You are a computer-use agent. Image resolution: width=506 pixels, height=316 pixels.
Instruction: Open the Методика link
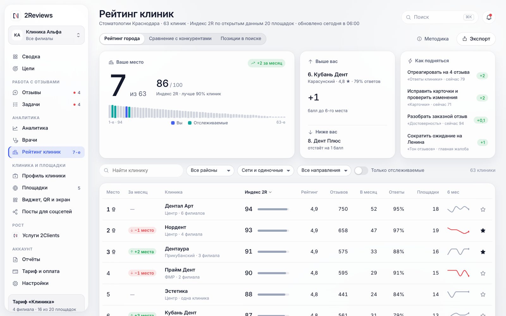click(x=433, y=39)
